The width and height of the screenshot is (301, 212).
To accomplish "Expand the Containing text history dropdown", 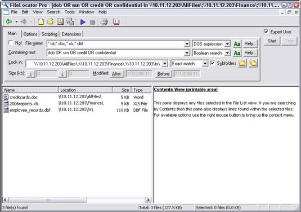I will click(x=187, y=53).
